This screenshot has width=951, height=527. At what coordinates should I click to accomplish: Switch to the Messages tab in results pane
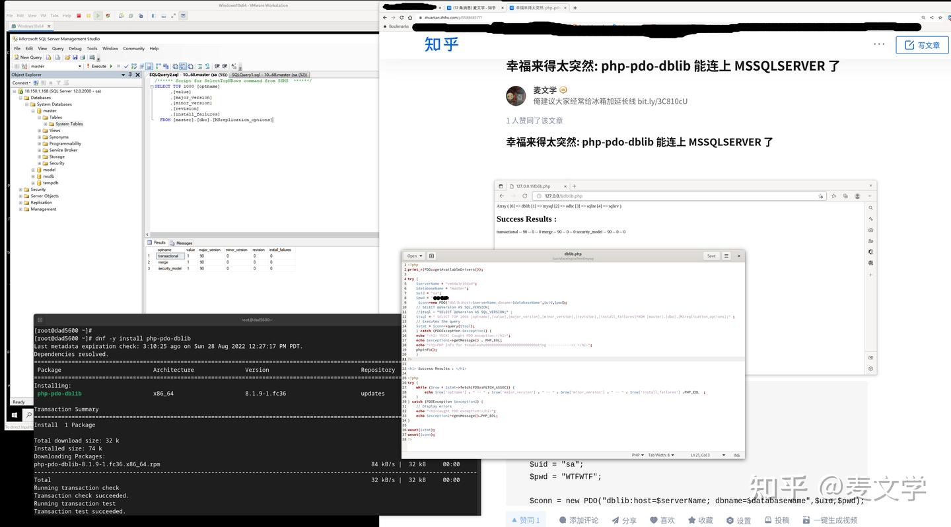click(x=182, y=243)
